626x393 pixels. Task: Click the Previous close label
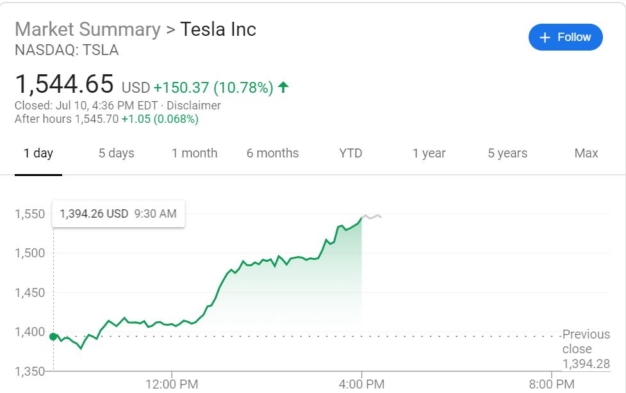[586, 342]
